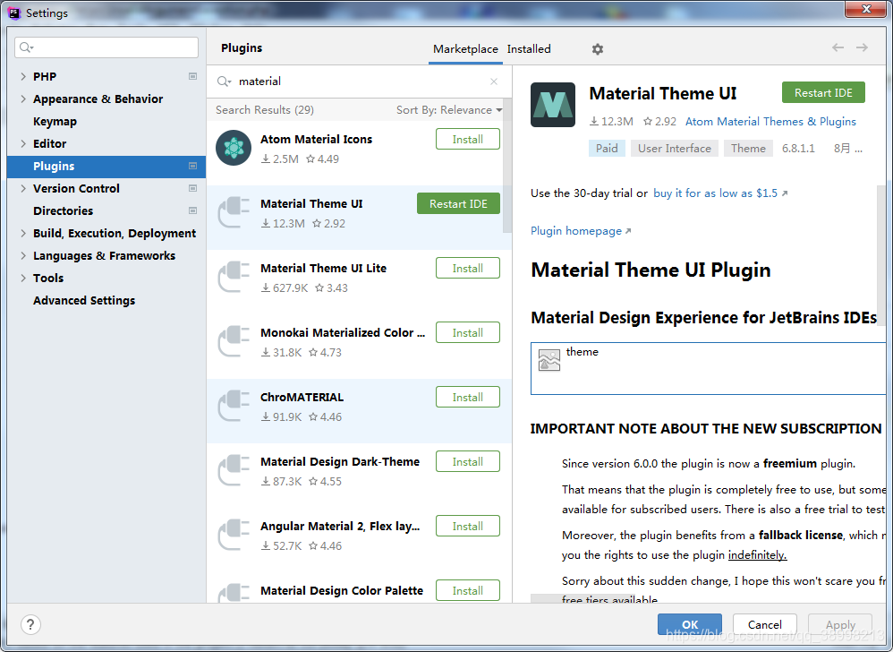Viewport: 893px width, 652px height.
Task: Click the broken theme image placeholder
Action: pyautogui.click(x=549, y=360)
